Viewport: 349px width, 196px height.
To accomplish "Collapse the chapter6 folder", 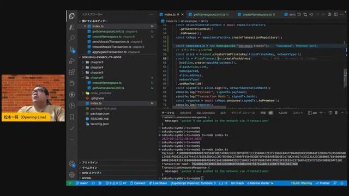I will pos(83,77).
